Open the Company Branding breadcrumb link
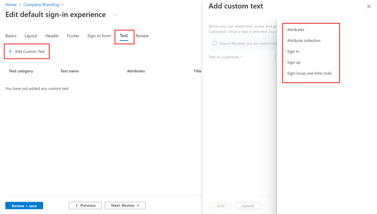 pyautogui.click(x=41, y=5)
